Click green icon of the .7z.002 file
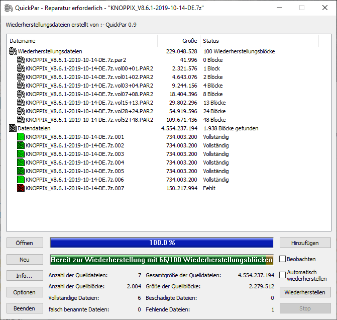Screen dimensions: 337x320 [x=21, y=145]
